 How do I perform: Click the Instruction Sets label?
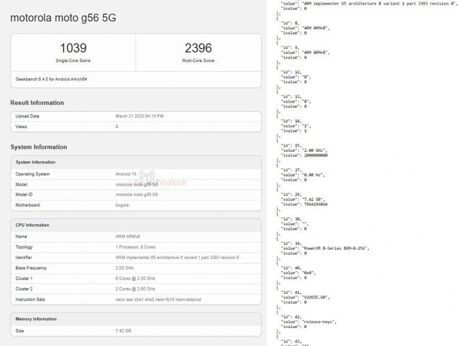pyautogui.click(x=30, y=299)
